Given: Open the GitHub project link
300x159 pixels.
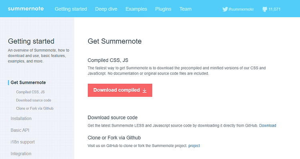Looking at the screenshot, I should [194, 146].
